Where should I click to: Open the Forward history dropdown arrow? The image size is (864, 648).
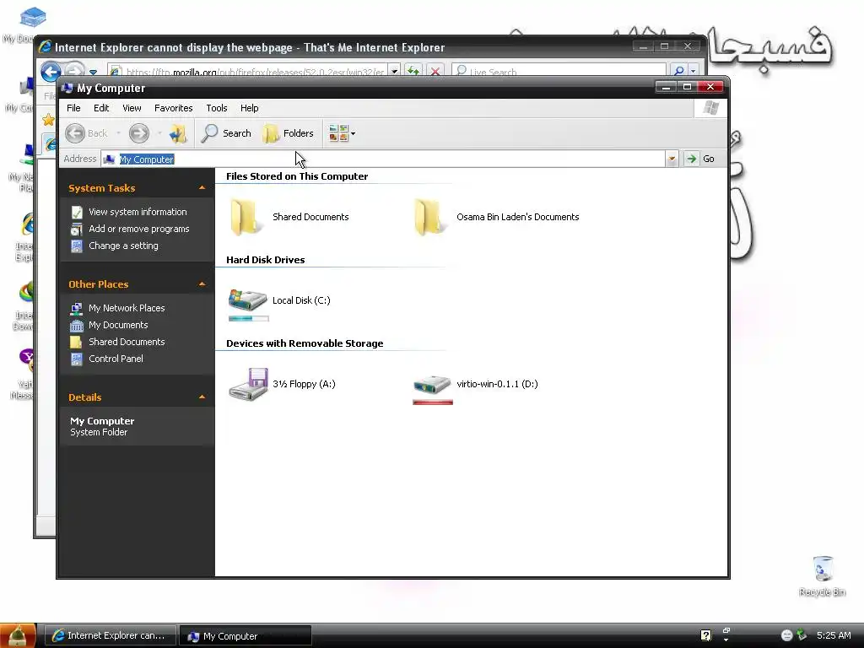click(159, 133)
